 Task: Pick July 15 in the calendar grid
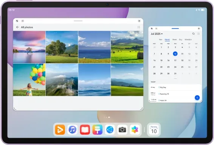point(161,60)
